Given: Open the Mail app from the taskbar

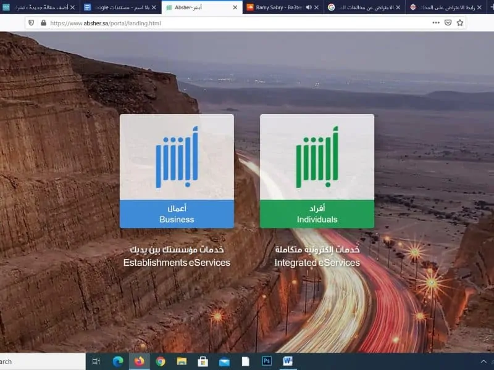Looking at the screenshot, I should pos(224,362).
